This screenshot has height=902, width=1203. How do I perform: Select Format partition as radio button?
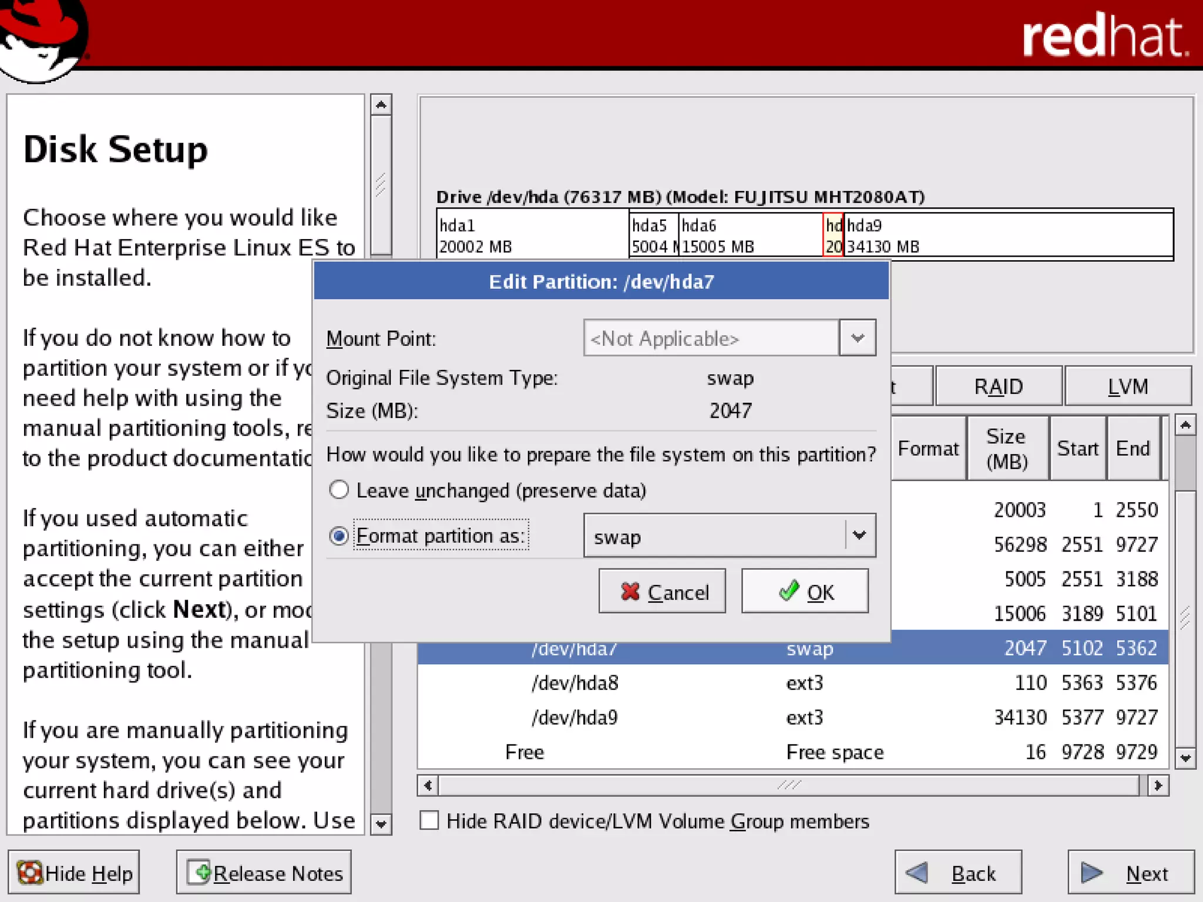tap(339, 536)
